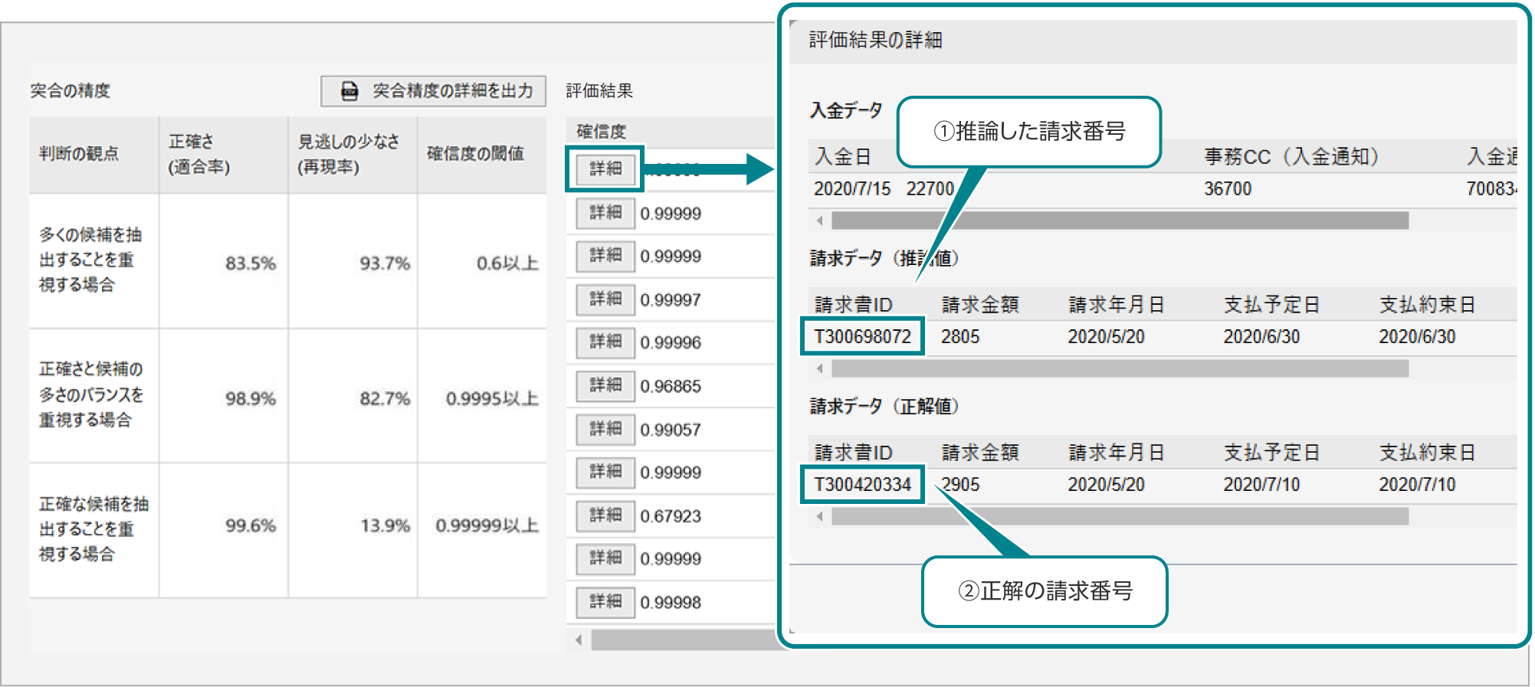This screenshot has width=1535, height=687.
Task: Open 詳細 next to confidence 0.99998
Action: [x=605, y=602]
